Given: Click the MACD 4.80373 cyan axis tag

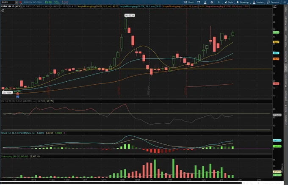Looking at the screenshot, I should (x=277, y=141).
